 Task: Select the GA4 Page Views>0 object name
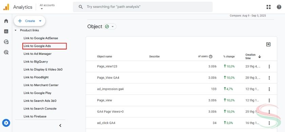tap(110, 111)
